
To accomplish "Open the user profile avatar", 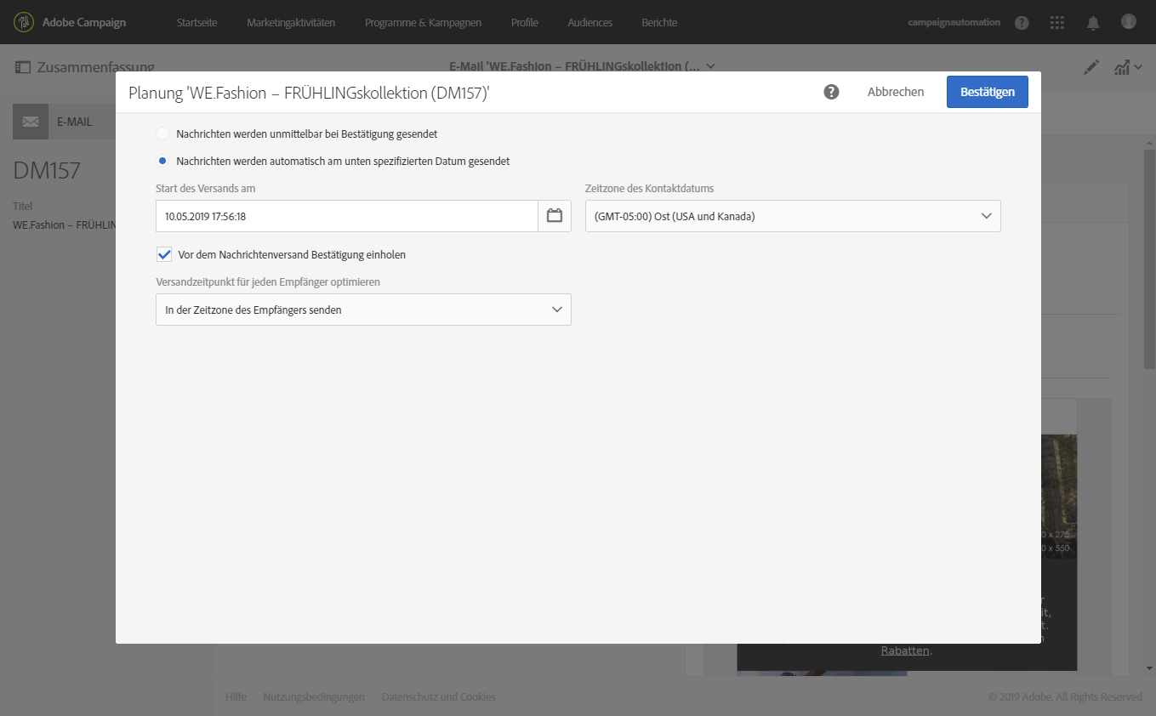I will [1129, 22].
